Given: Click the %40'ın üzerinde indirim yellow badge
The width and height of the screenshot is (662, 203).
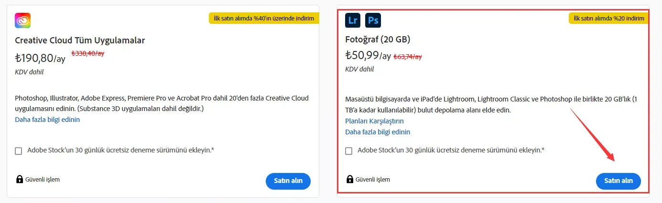Looking at the screenshot, I should [x=263, y=19].
